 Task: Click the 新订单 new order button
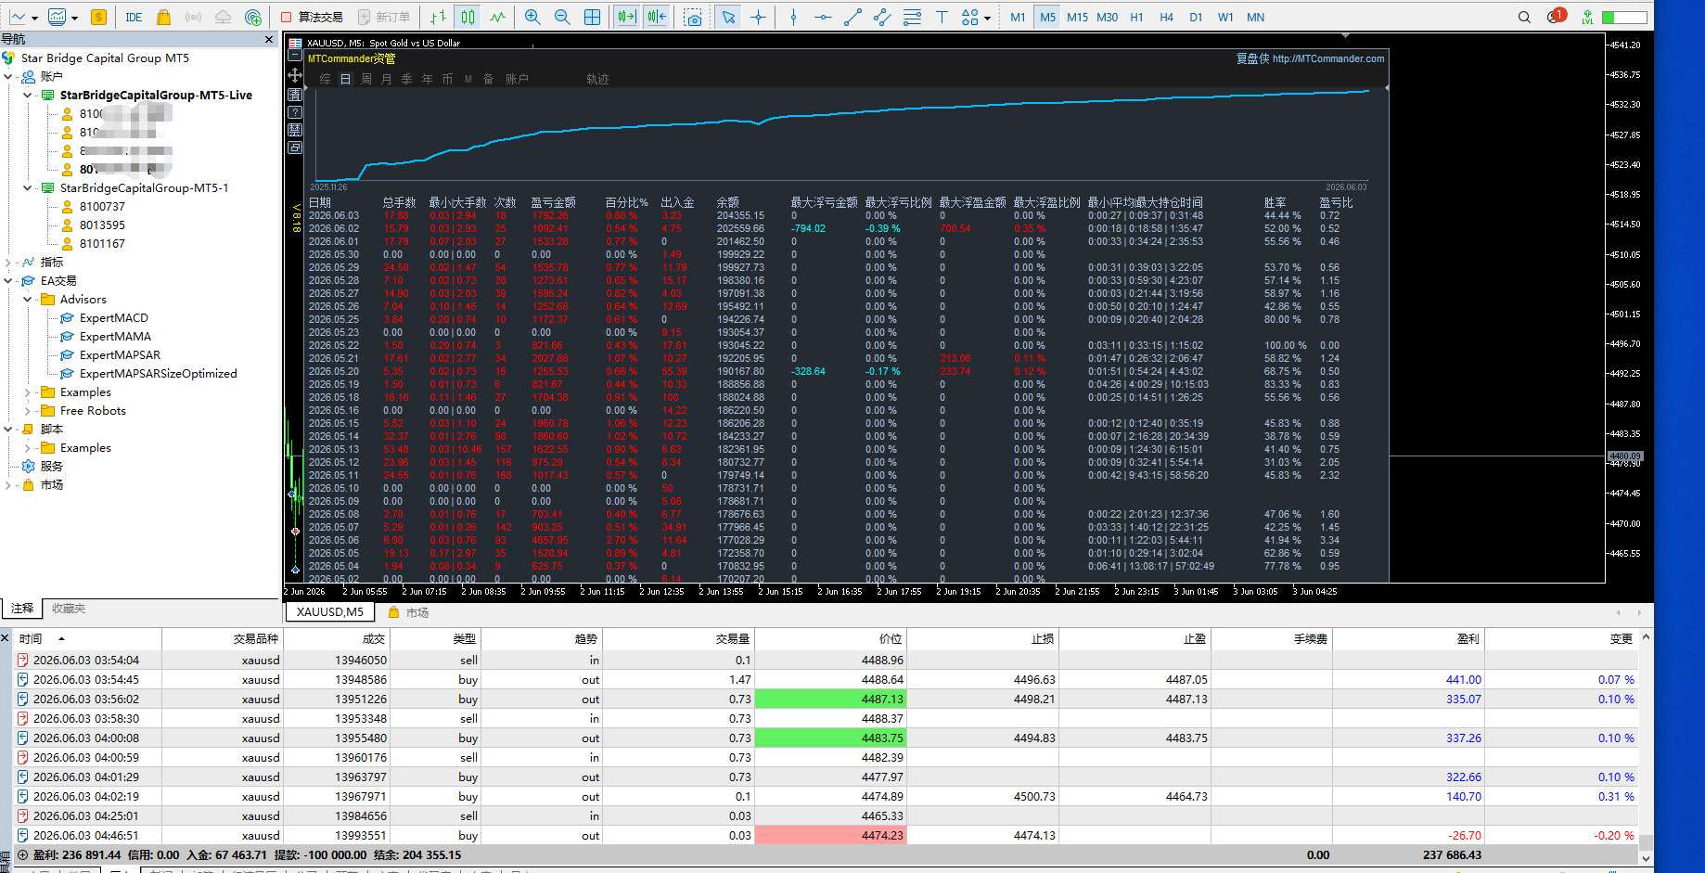(x=384, y=17)
